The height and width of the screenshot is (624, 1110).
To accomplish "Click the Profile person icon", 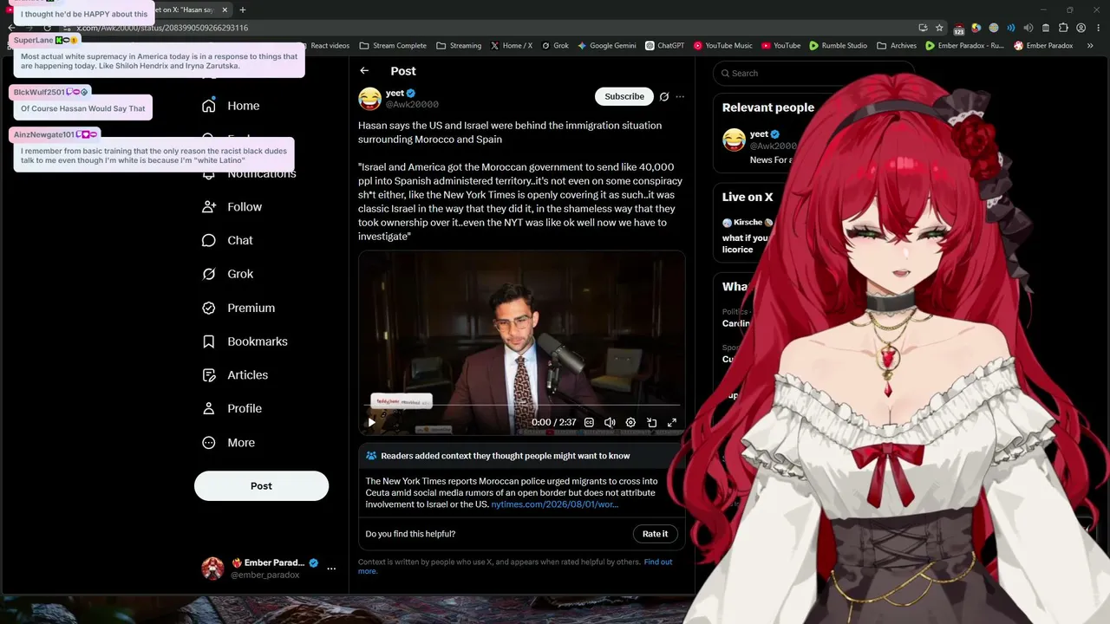I will tap(208, 408).
